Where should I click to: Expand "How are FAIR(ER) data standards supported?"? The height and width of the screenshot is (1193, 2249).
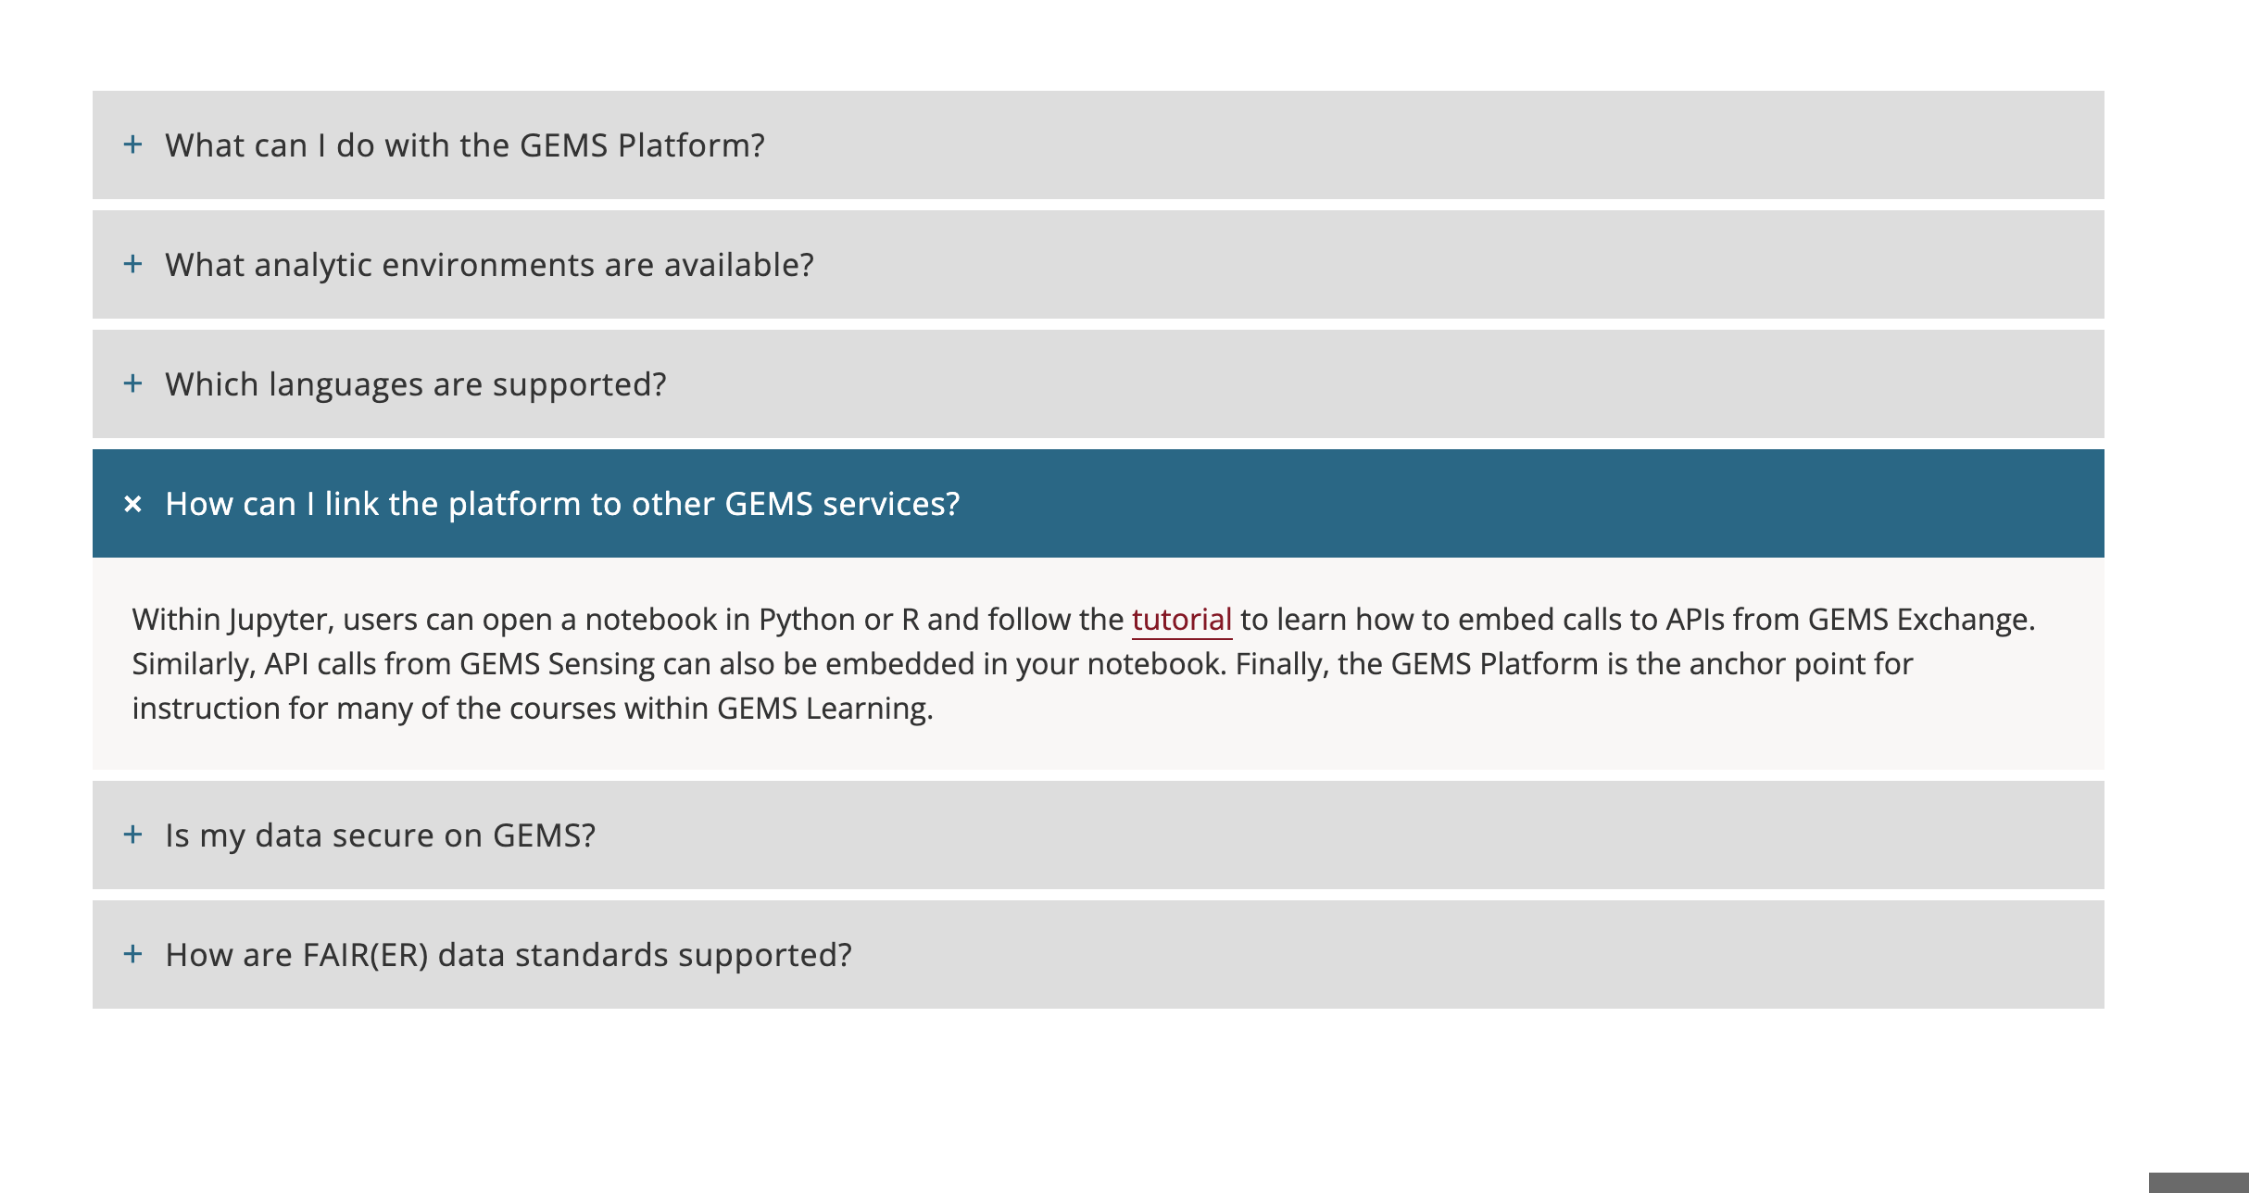point(509,955)
